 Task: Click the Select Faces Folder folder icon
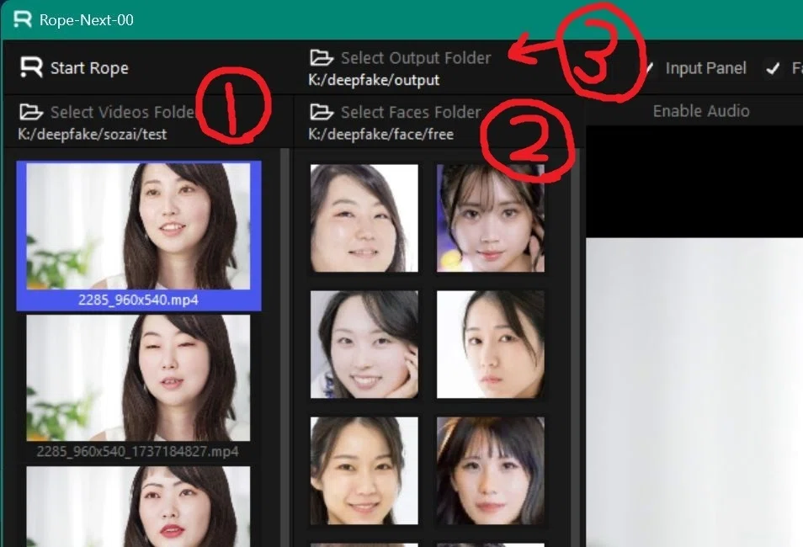(x=322, y=112)
